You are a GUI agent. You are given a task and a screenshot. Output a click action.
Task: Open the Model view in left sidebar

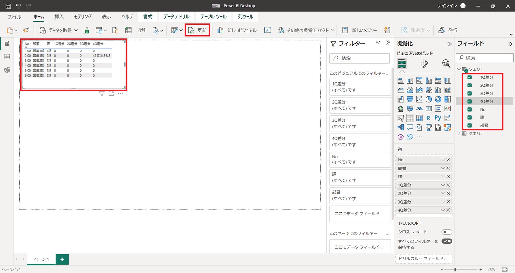point(7,70)
